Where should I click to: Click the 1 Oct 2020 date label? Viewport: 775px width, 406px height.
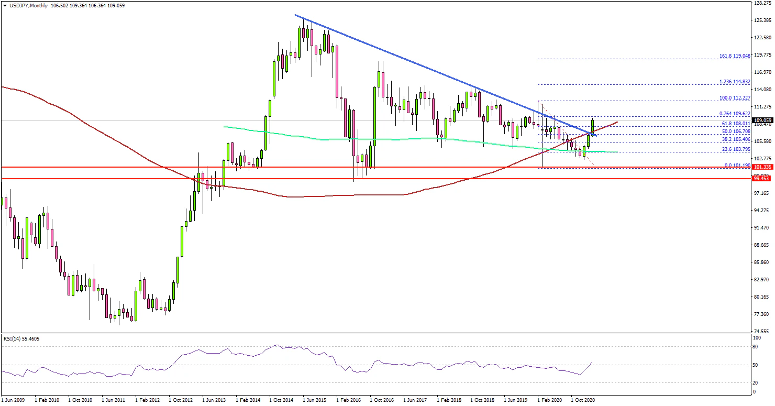pos(583,399)
